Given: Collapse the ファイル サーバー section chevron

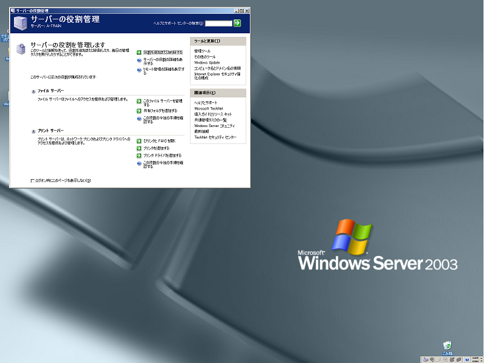Looking at the screenshot, I should pos(34,91).
